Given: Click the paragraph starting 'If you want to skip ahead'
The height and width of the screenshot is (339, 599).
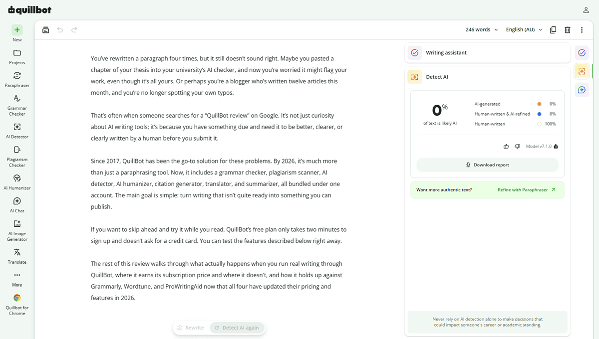Looking at the screenshot, I should 219,235.
